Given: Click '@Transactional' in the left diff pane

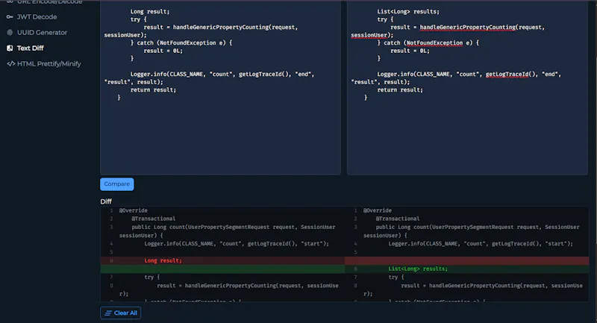Looking at the screenshot, I should (x=154, y=219).
